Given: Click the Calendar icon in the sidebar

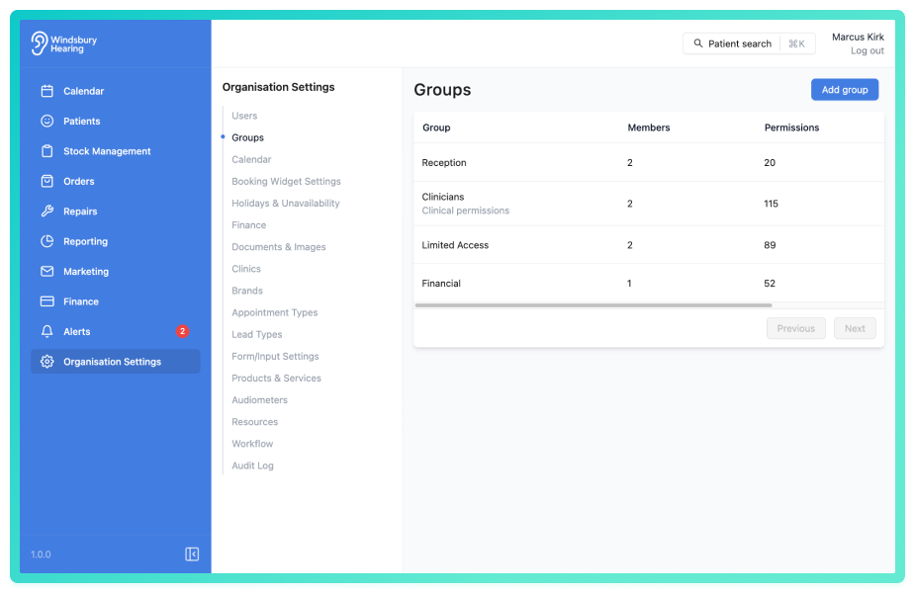Looking at the screenshot, I should (x=47, y=91).
